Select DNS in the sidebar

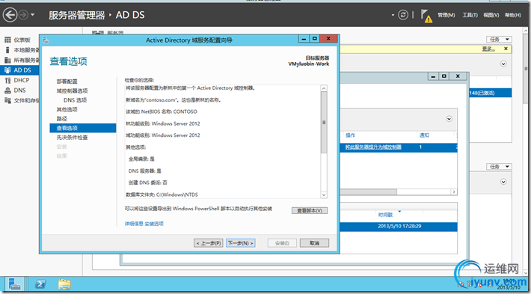coord(19,91)
